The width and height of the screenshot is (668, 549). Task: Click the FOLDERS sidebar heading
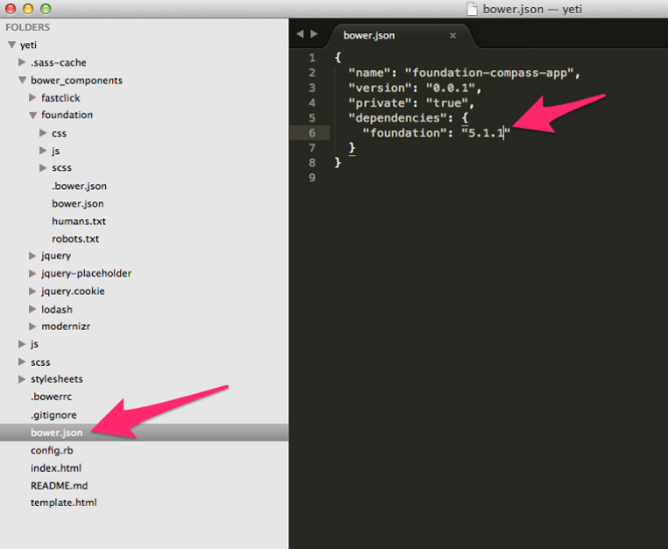pos(28,27)
